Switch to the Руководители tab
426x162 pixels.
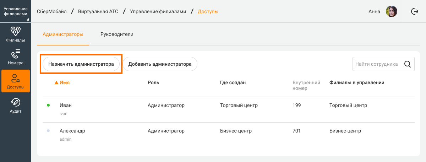click(x=117, y=34)
